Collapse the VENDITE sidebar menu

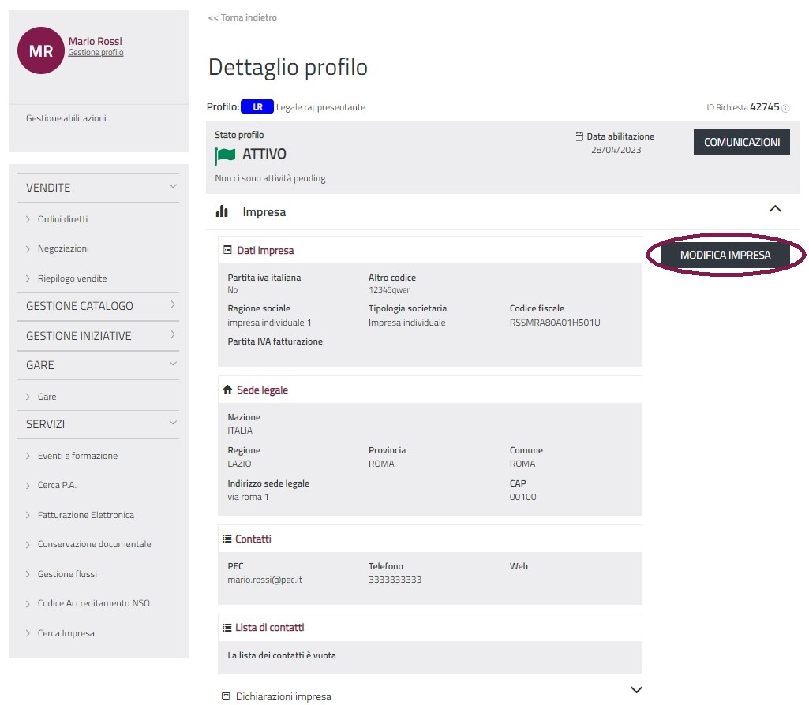point(173,187)
